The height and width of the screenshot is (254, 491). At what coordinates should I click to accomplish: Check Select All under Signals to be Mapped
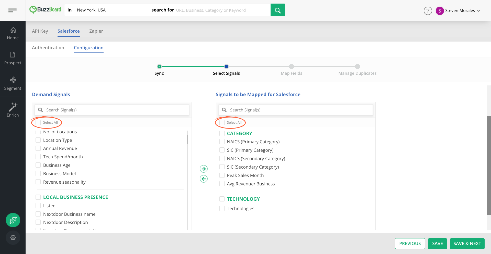coord(222,123)
